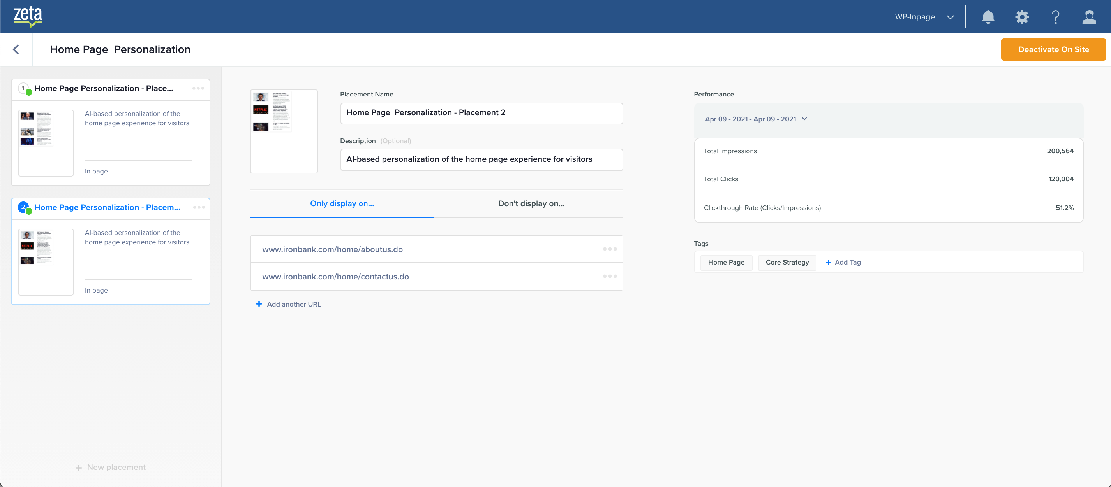Screen dimensions: 1111x487
Task: Click the Core Strategy tag
Action: coord(787,262)
